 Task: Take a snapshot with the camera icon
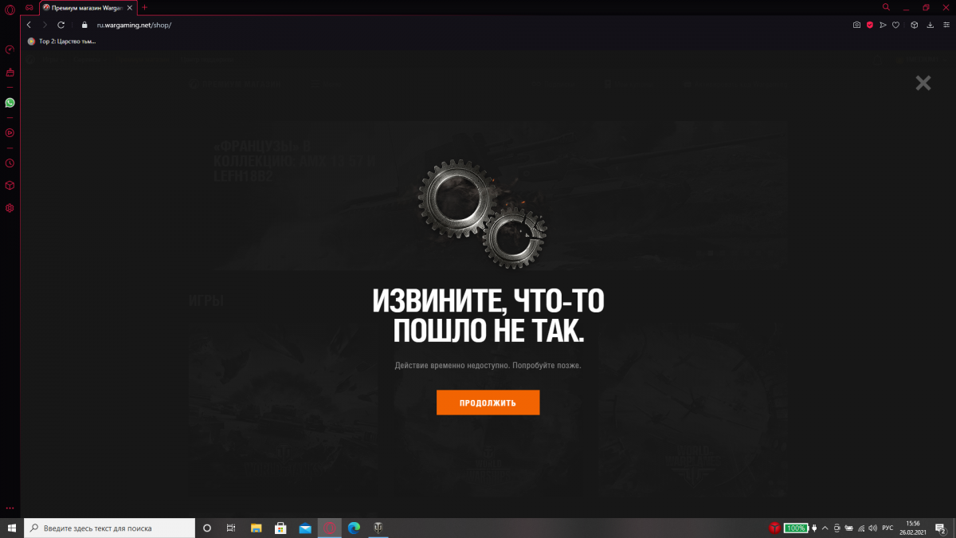(x=856, y=25)
